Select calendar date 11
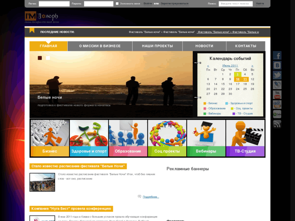 pos(245,79)
